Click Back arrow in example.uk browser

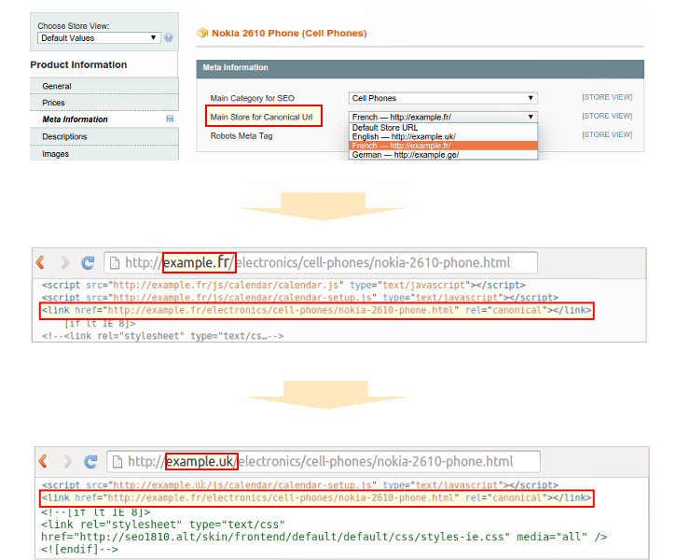(x=43, y=461)
